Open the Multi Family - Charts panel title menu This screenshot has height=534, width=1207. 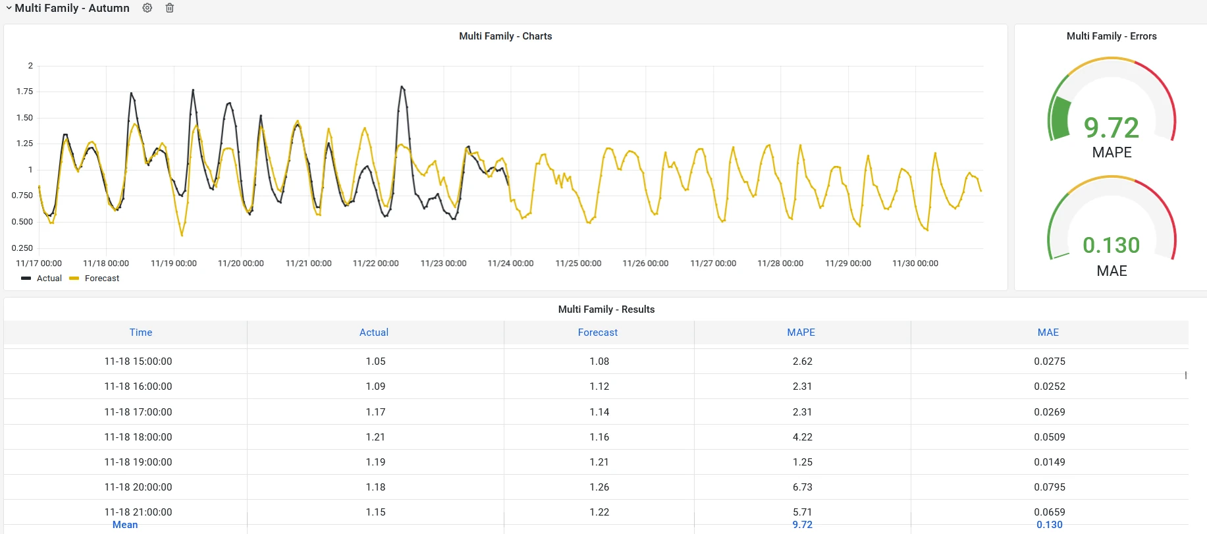point(506,36)
